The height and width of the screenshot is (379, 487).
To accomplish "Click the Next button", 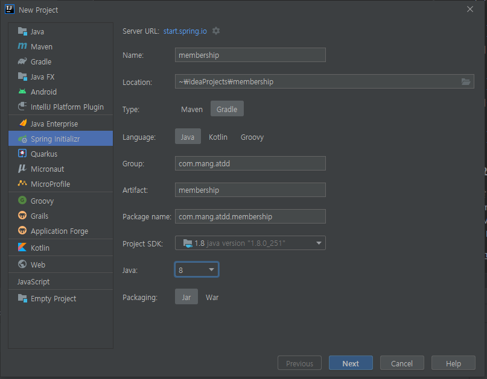I will (351, 363).
